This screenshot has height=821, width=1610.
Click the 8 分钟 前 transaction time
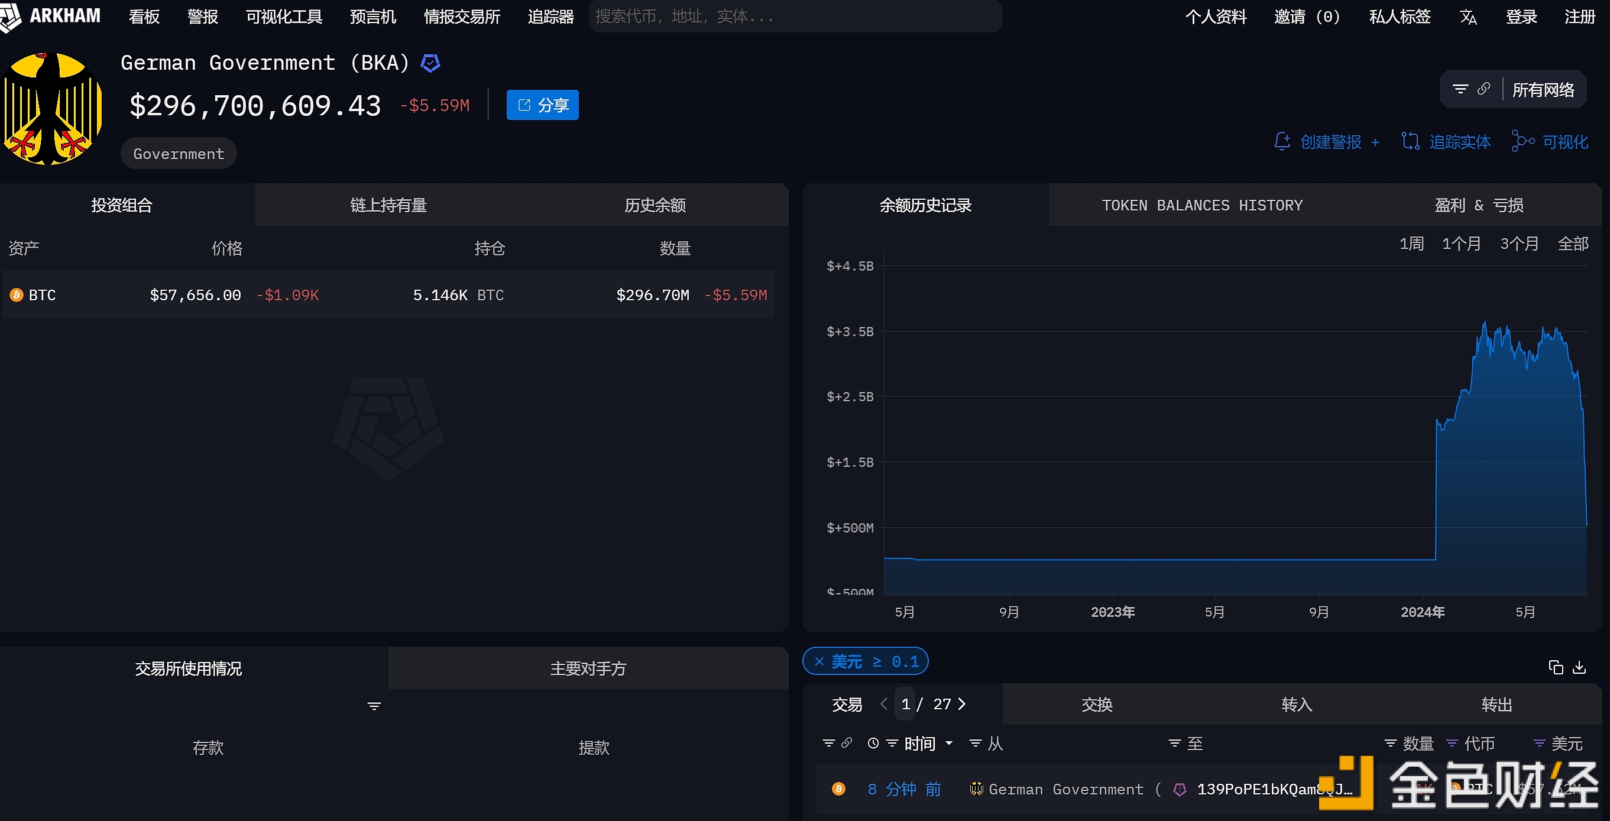904,789
